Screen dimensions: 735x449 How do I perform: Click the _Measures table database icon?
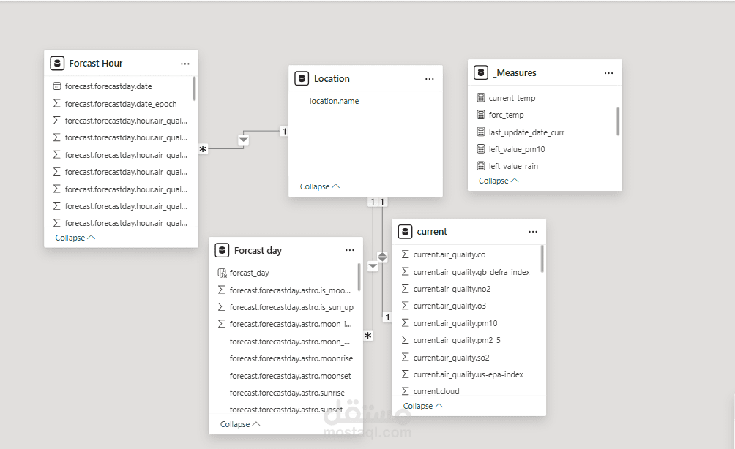tap(481, 72)
